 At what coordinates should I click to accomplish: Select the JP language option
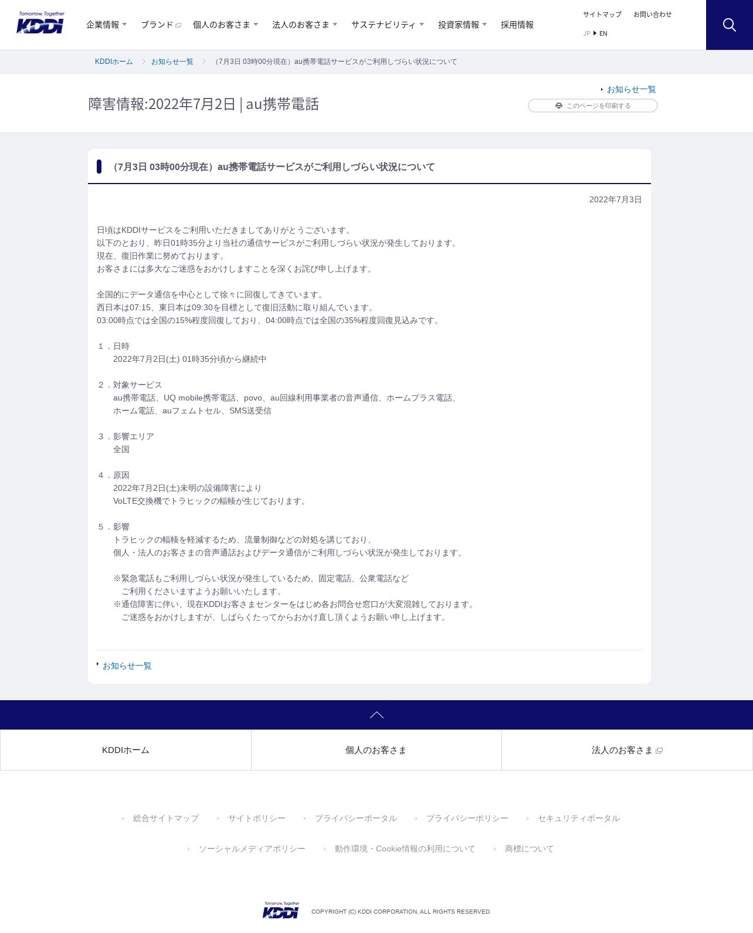click(586, 33)
